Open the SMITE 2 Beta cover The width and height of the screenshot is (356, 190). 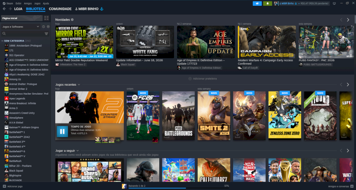click(214, 116)
